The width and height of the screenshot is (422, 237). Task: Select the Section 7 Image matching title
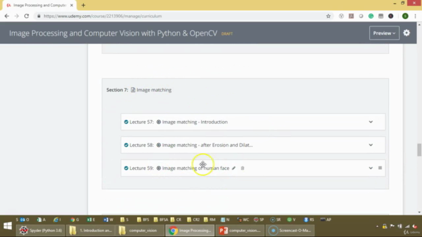coord(154,90)
